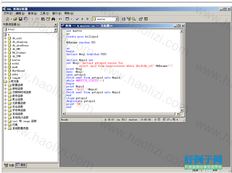Select the db_showHouse database tree item
This screenshot has width=232, height=173.
click(x=20, y=45)
